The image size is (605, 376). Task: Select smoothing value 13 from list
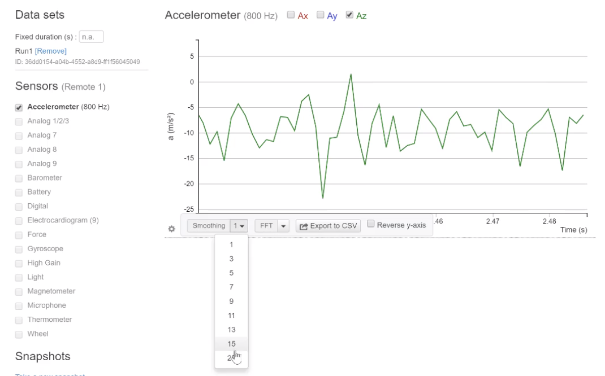231,330
